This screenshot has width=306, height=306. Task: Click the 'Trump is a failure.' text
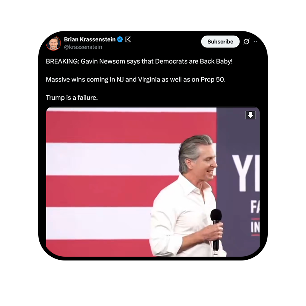[72, 98]
